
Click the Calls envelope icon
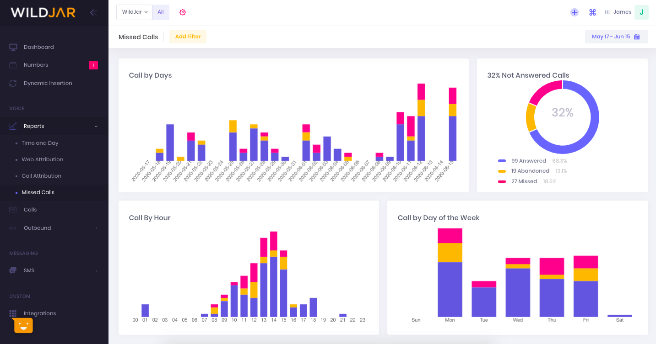point(13,209)
